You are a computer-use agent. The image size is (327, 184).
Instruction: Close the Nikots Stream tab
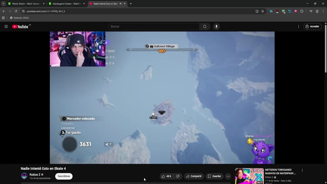43,4
